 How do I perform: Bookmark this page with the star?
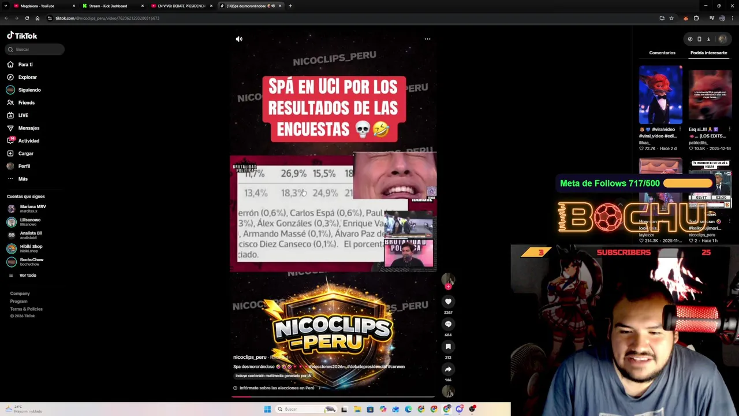pos(671,18)
